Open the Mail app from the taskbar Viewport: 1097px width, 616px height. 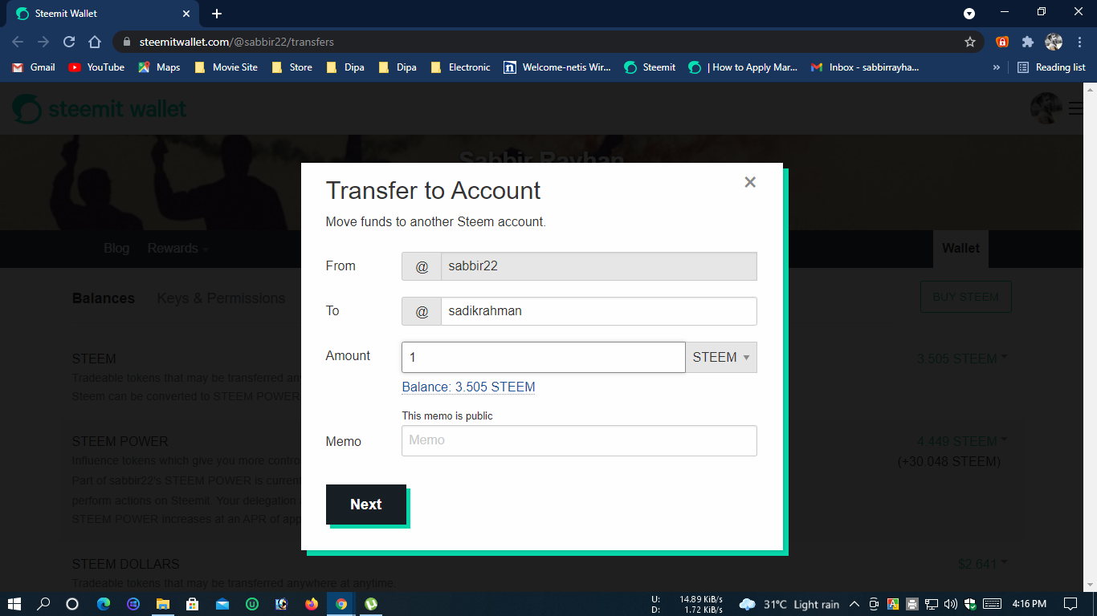tap(222, 604)
